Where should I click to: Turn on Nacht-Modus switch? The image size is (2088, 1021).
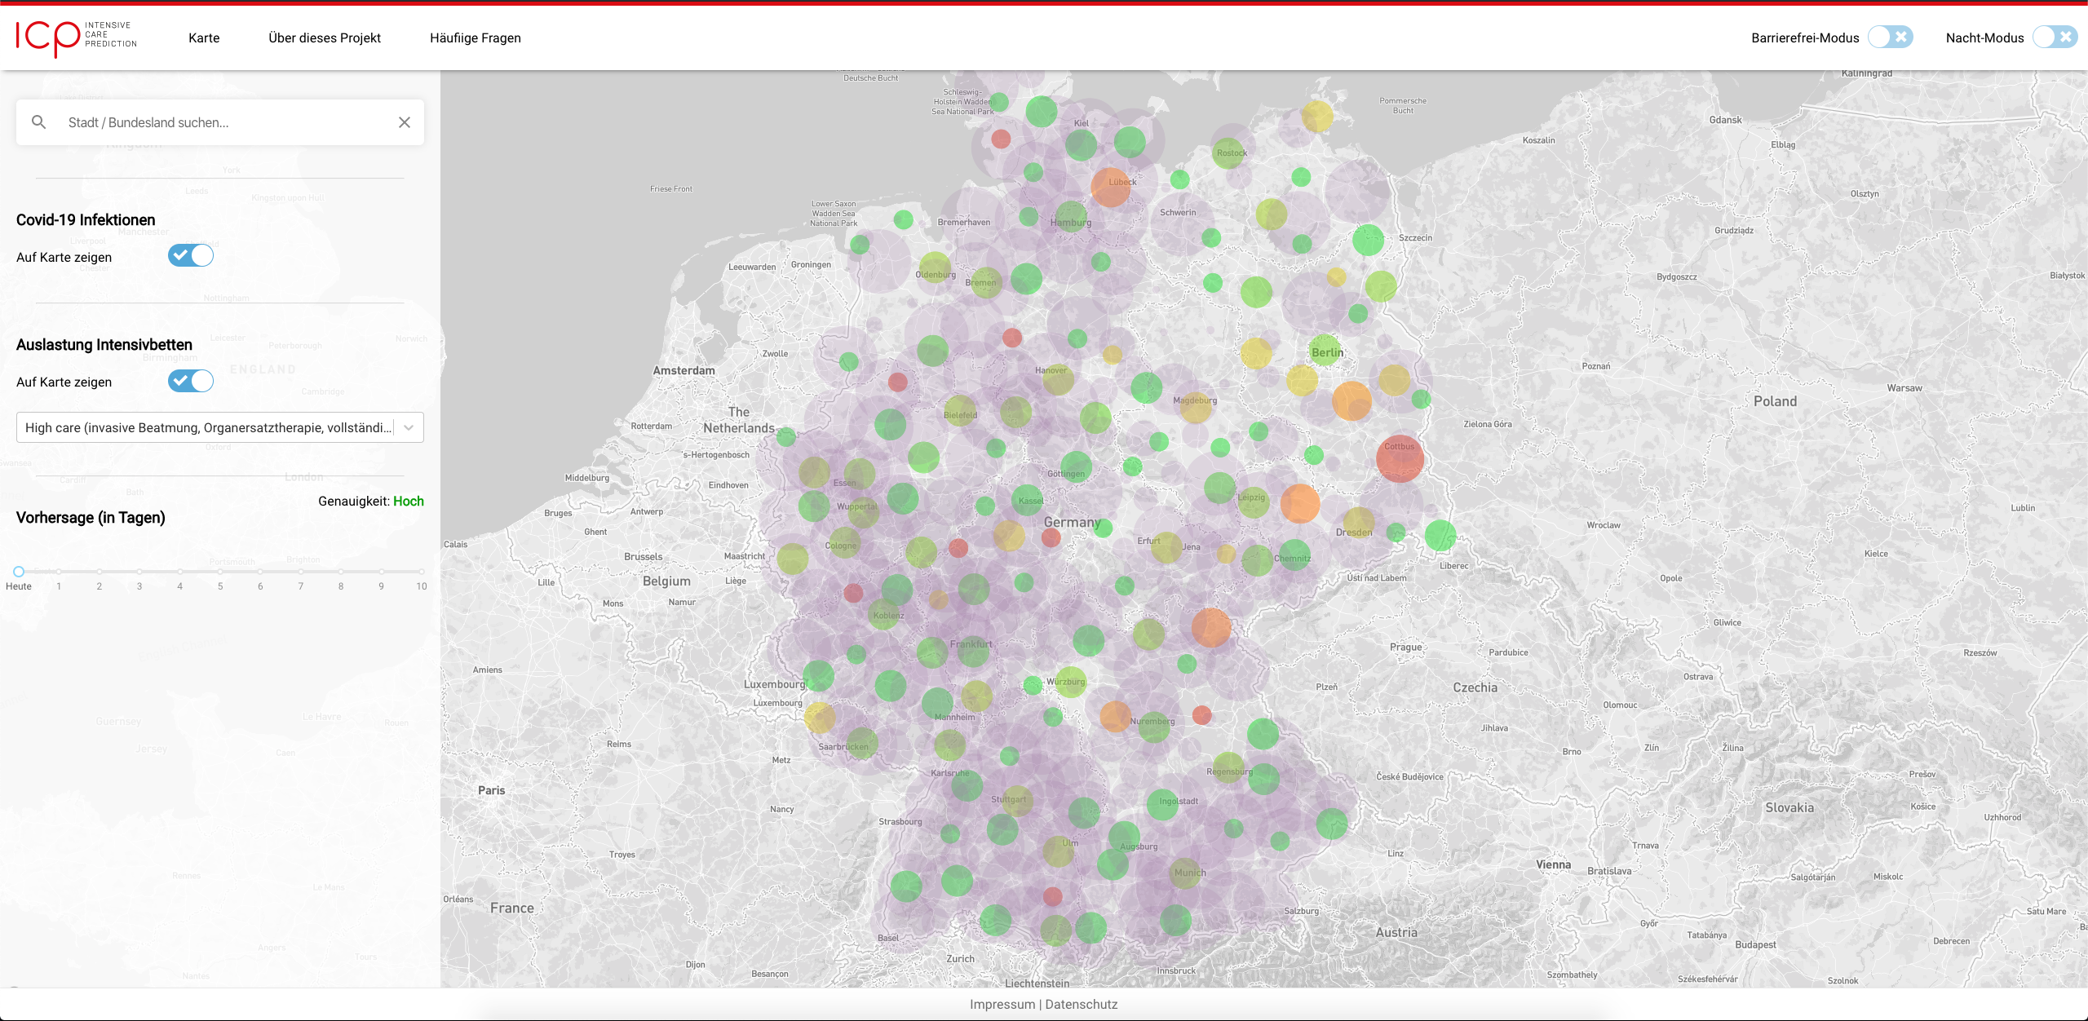point(2055,38)
